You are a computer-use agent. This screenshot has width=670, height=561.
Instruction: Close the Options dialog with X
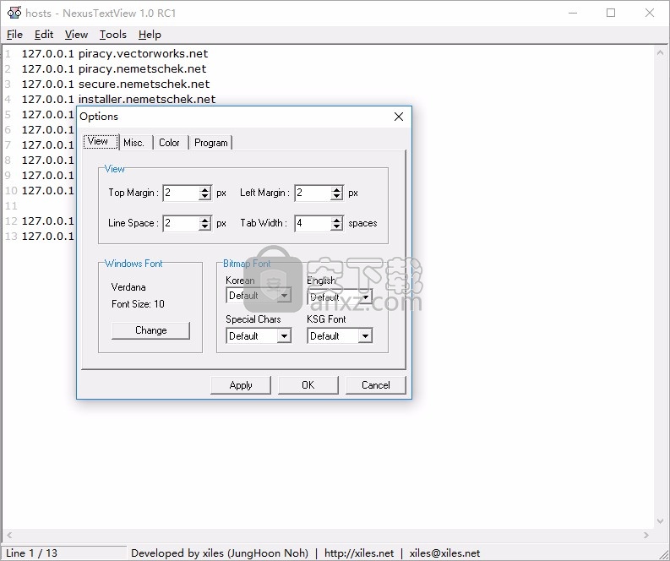pyautogui.click(x=398, y=117)
